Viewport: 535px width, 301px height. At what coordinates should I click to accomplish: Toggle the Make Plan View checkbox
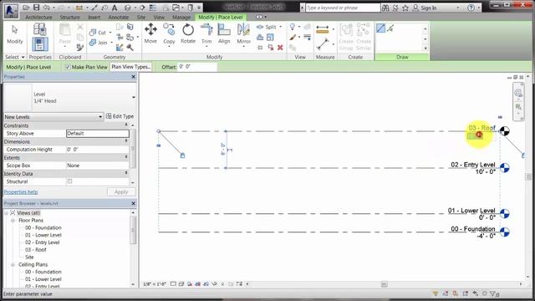point(68,67)
